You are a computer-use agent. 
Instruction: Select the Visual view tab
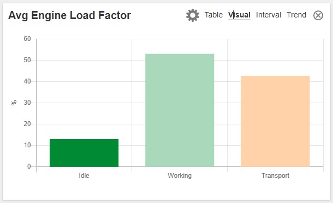(x=239, y=15)
